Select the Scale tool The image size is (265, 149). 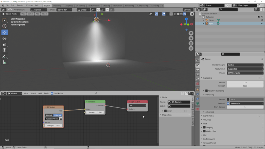[x=5, y=44]
